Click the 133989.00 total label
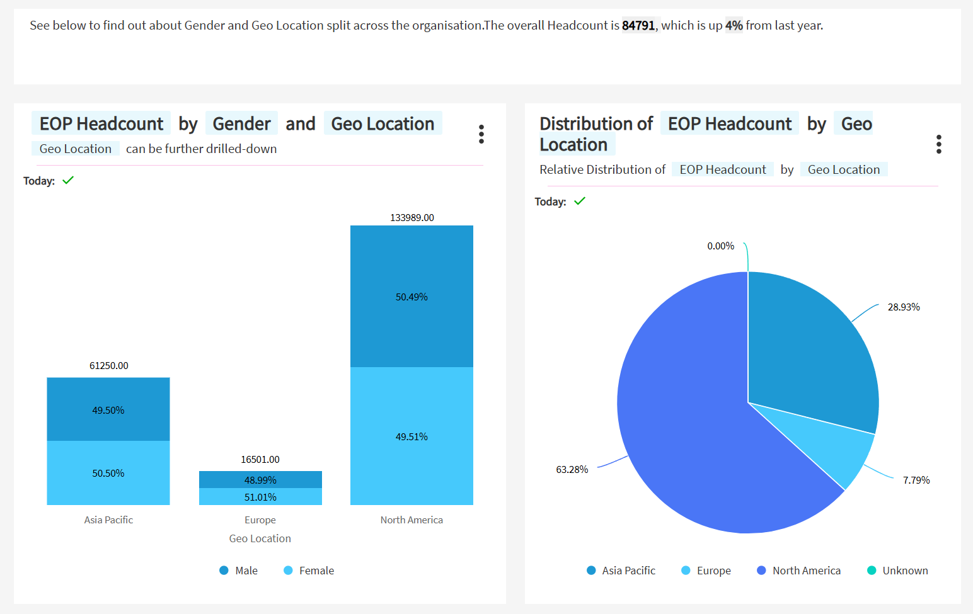The image size is (973, 614). click(412, 217)
